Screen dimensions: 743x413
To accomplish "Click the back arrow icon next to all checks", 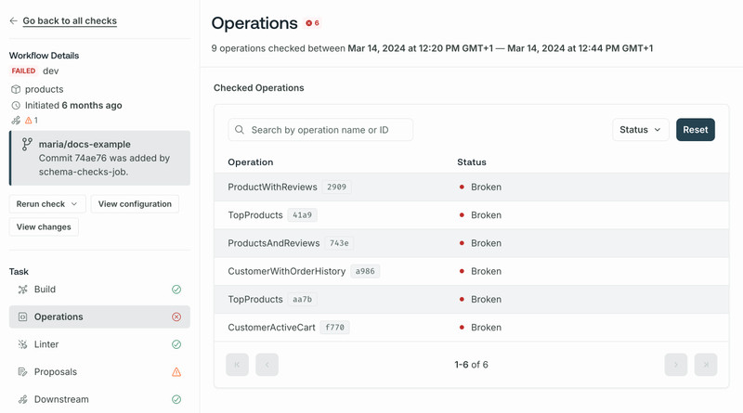I will click(13, 20).
